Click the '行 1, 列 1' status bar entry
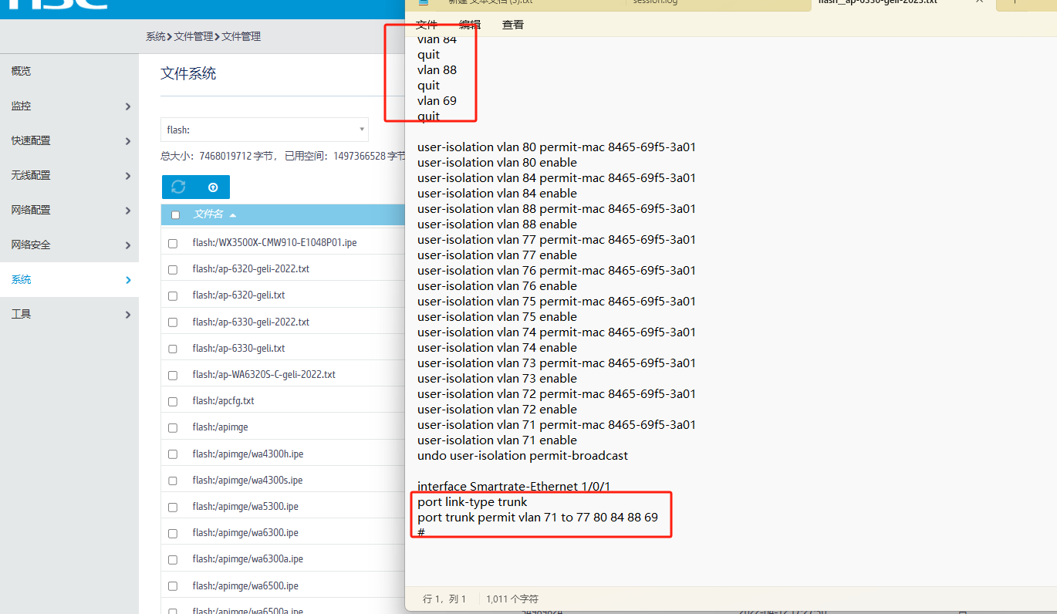 click(445, 599)
